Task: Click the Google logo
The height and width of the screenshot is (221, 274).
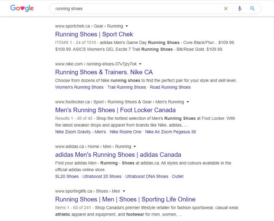Action: pos(22,8)
